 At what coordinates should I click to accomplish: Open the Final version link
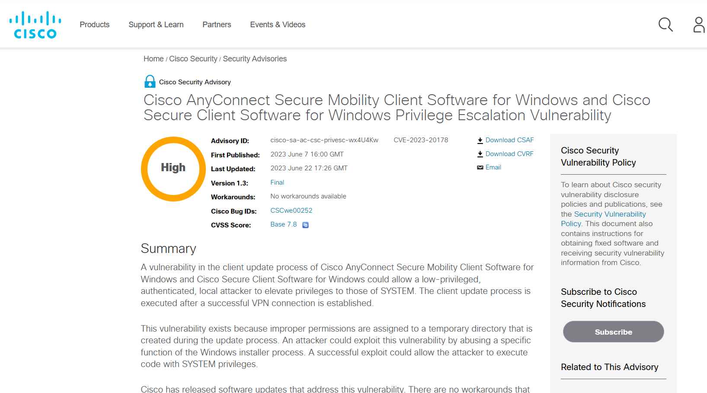click(x=277, y=182)
